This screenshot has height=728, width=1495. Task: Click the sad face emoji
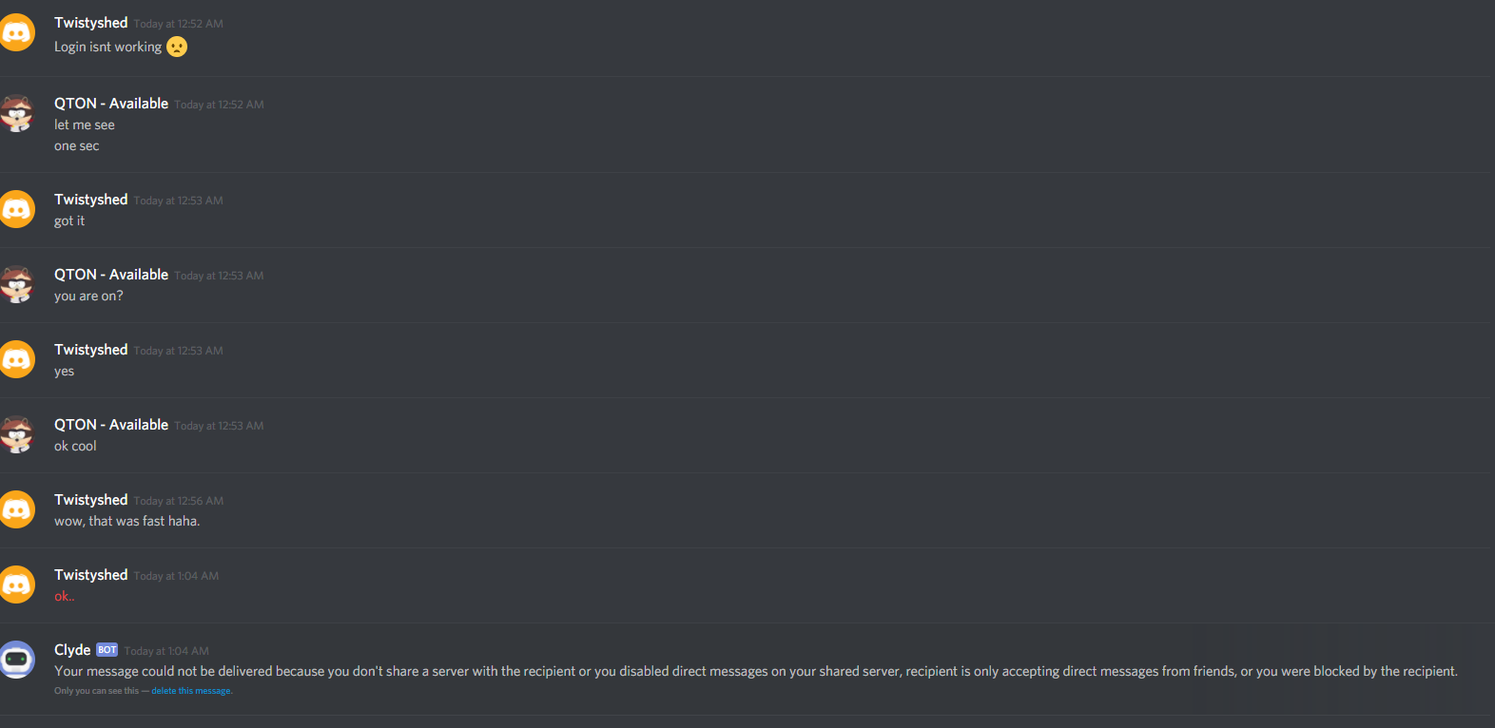[x=177, y=47]
